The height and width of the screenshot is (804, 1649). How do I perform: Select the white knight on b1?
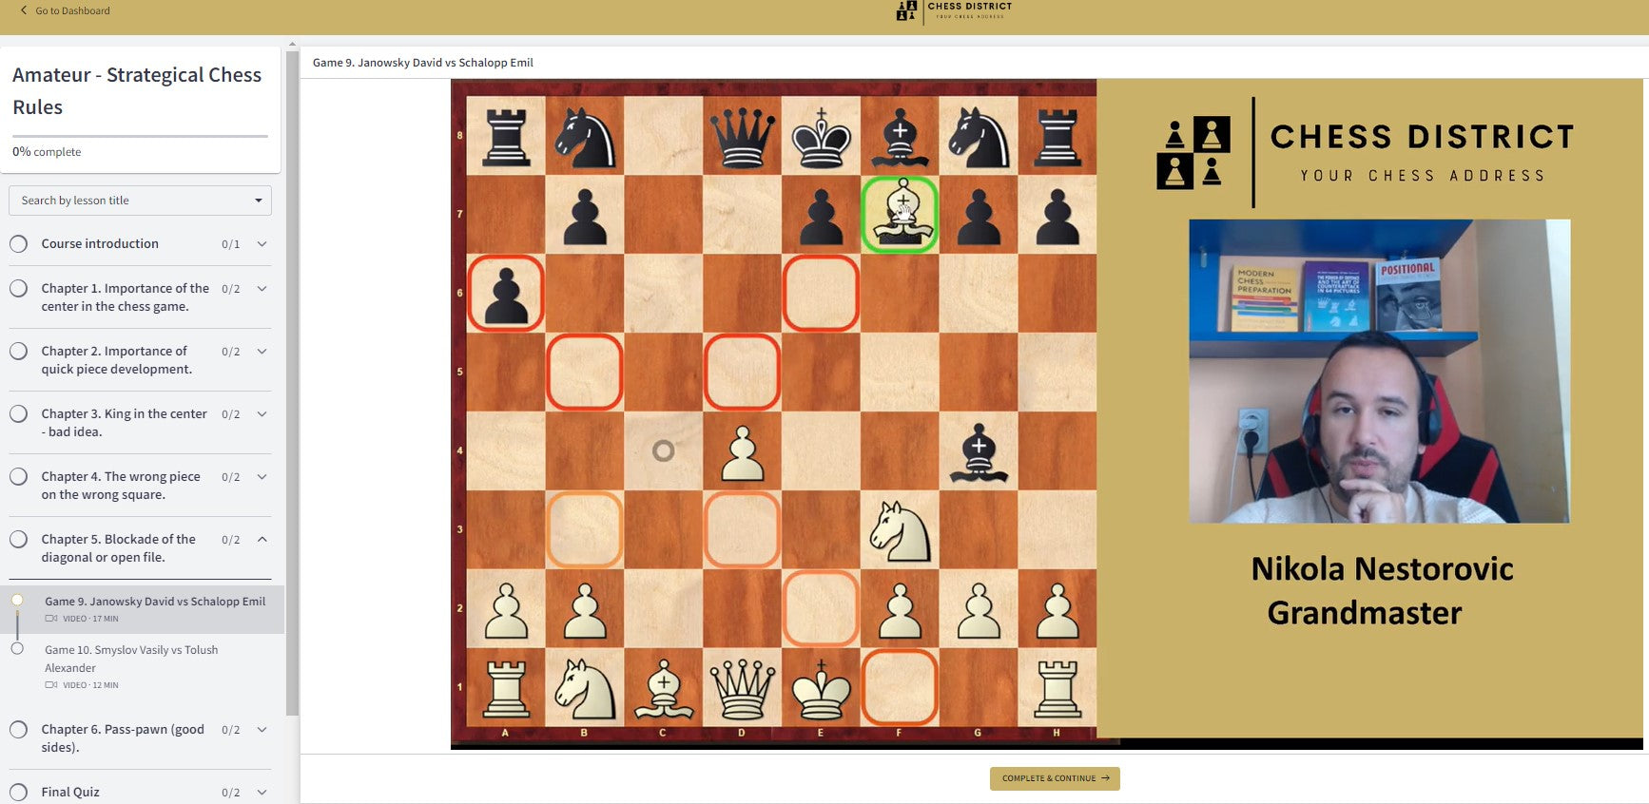point(585,689)
